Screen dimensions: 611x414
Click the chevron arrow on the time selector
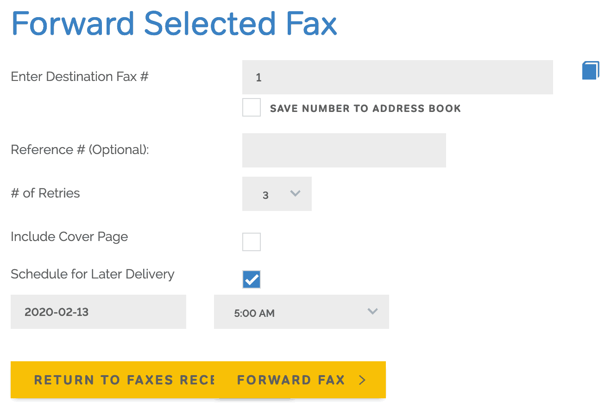click(x=372, y=311)
